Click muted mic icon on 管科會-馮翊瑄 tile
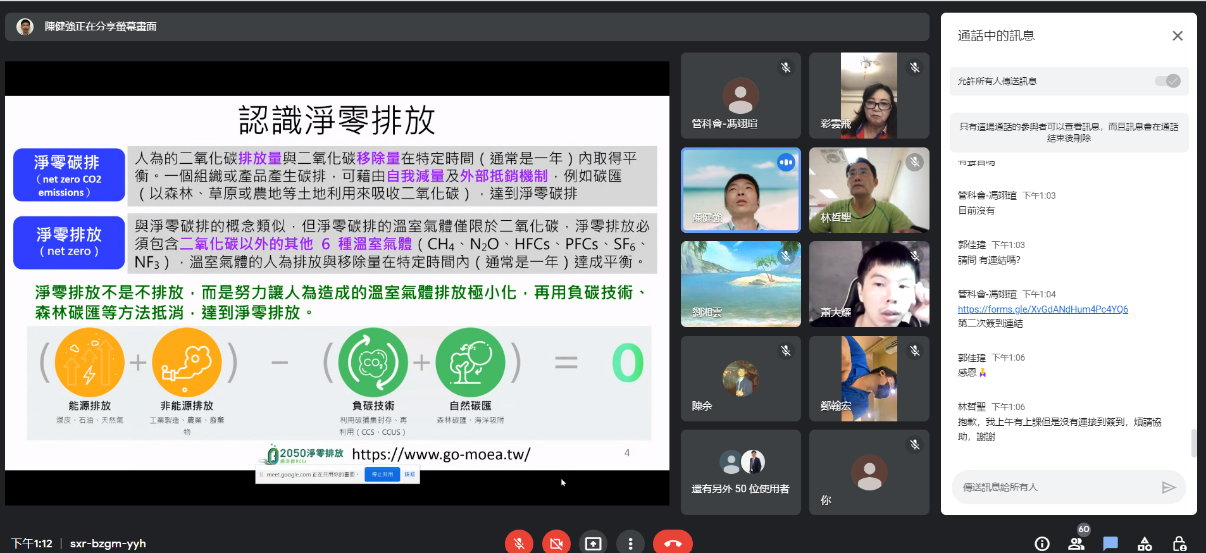Image resolution: width=1206 pixels, height=553 pixels. 786,68
